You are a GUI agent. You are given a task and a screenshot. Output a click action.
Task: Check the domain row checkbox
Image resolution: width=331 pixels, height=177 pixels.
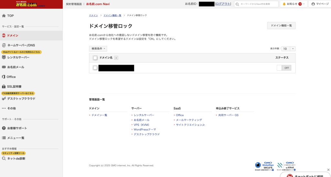pyautogui.click(x=95, y=68)
